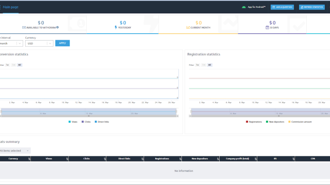
Task: Click the Views legend color swatch
Action: (70, 122)
